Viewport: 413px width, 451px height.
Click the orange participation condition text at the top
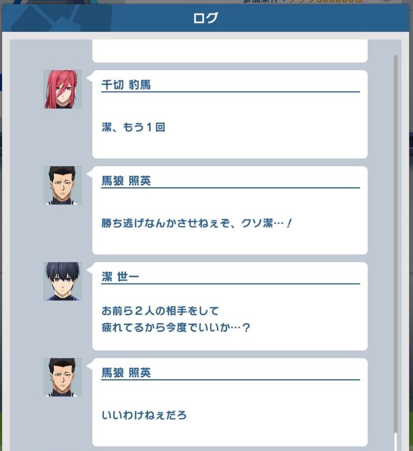pos(326,1)
